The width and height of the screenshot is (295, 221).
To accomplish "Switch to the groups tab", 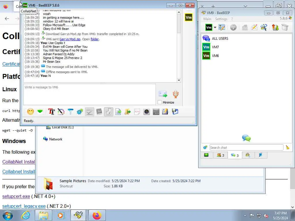I will pyautogui.click(x=248, y=155).
